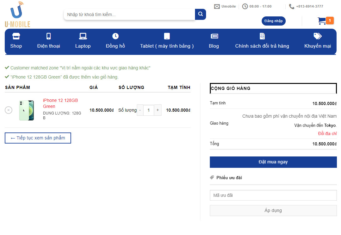Remove iPhone 12 from the cart

coord(9,110)
